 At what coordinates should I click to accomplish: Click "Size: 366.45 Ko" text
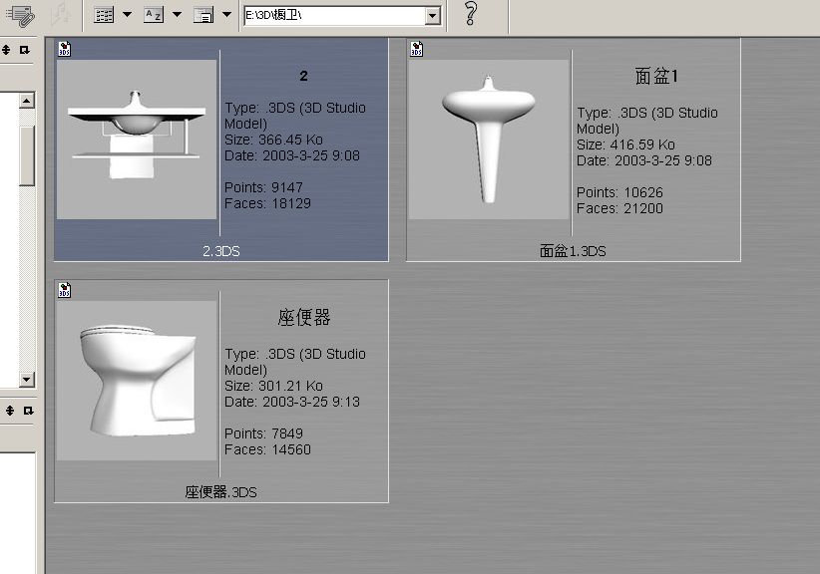click(x=273, y=140)
